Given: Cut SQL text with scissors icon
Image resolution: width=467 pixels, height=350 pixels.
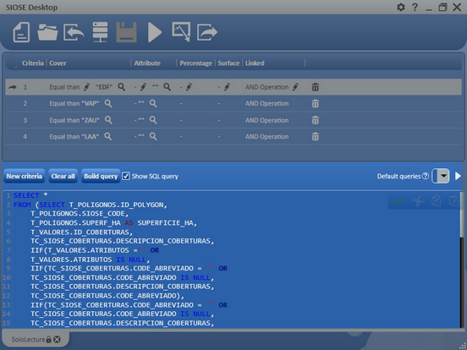Looking at the screenshot, I should point(418,201).
